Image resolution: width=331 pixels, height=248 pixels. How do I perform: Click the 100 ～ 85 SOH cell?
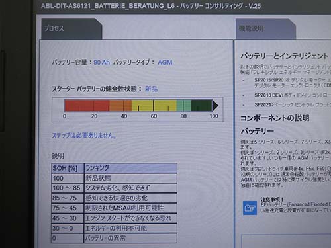tap(68, 188)
